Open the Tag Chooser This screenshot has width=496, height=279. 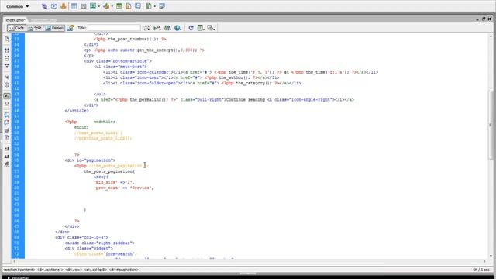click(x=162, y=6)
